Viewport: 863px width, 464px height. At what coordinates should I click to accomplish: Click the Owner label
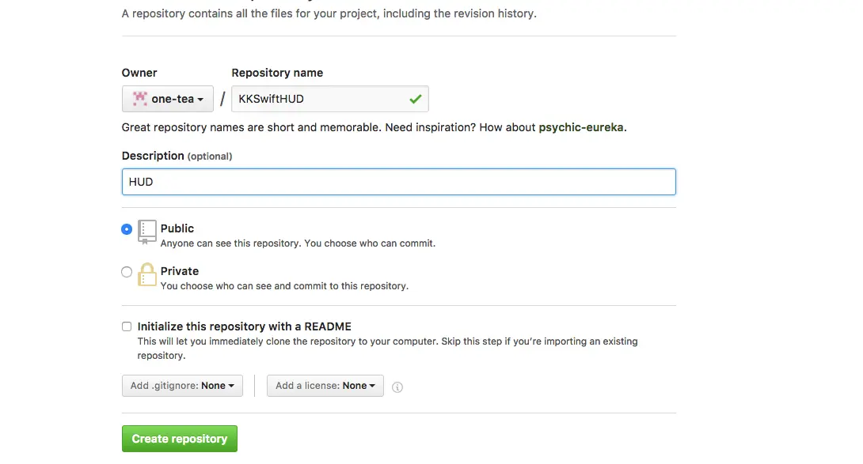[139, 74]
